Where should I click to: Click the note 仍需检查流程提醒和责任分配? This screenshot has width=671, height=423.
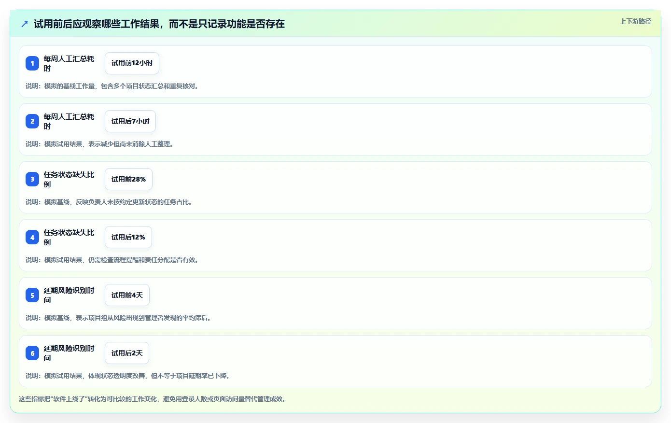click(132, 260)
